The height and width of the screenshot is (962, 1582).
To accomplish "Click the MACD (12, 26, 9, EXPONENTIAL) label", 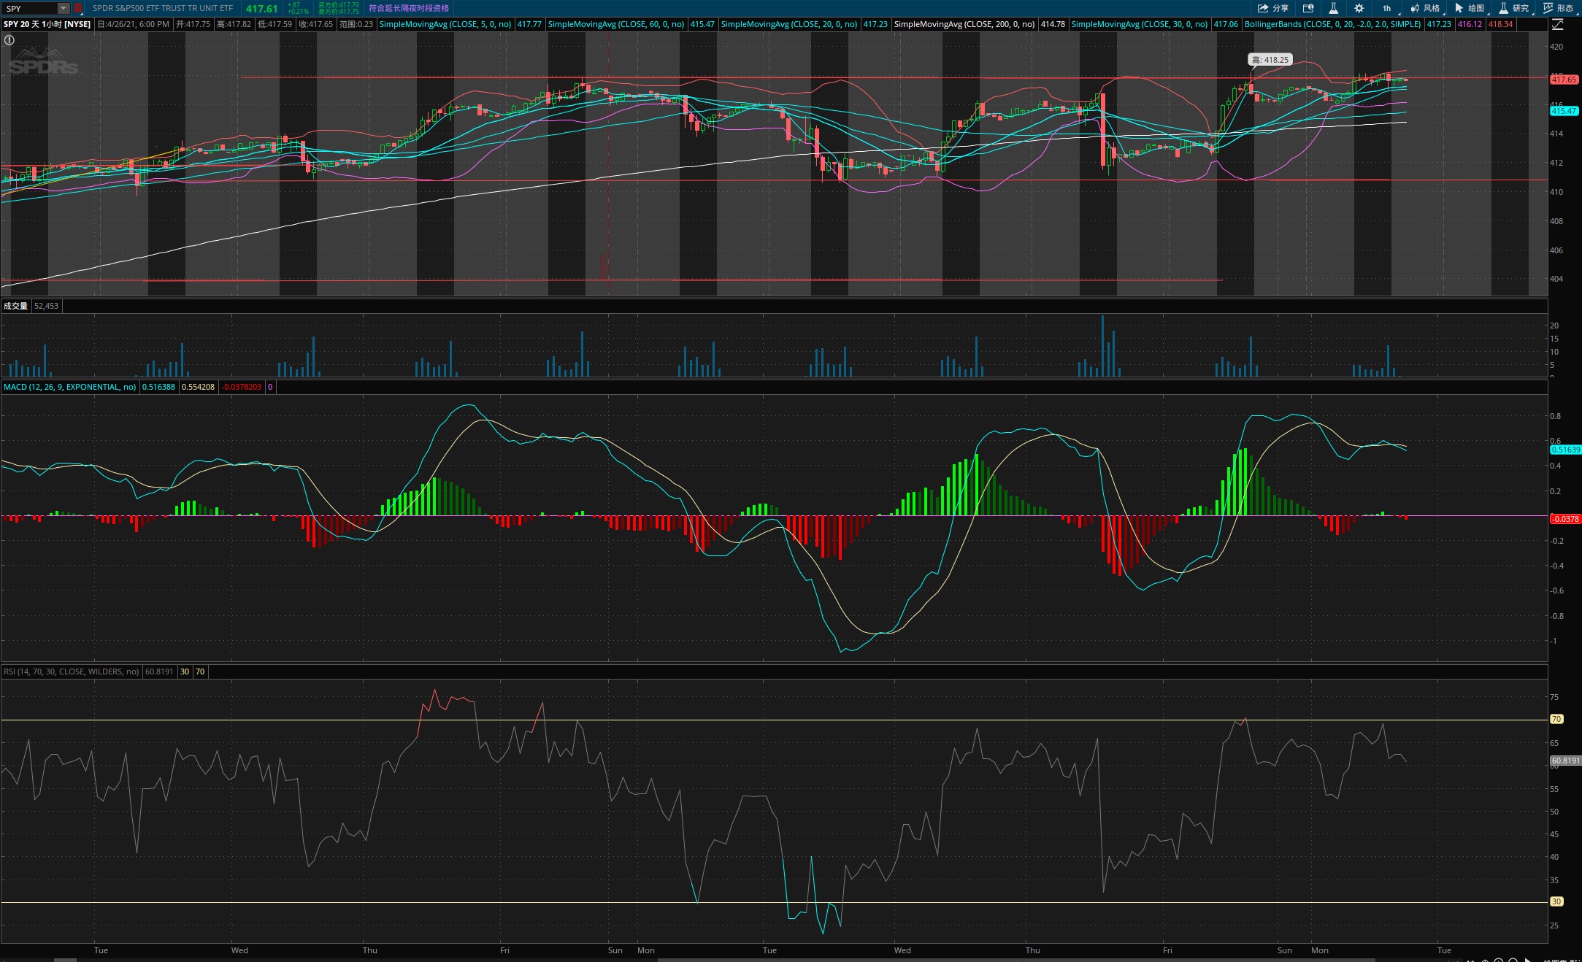I will pos(69,387).
